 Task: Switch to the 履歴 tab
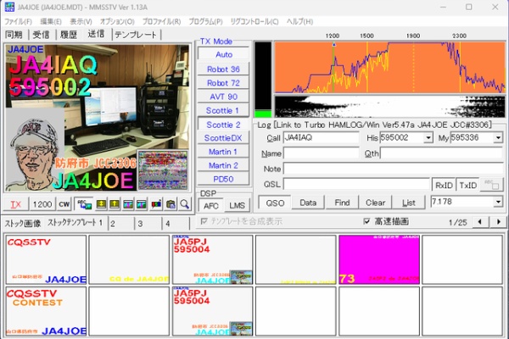(x=69, y=35)
